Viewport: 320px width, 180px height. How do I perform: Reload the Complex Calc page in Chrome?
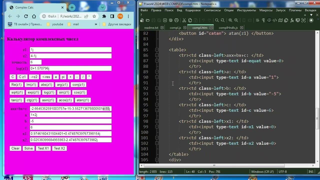coord(26,16)
